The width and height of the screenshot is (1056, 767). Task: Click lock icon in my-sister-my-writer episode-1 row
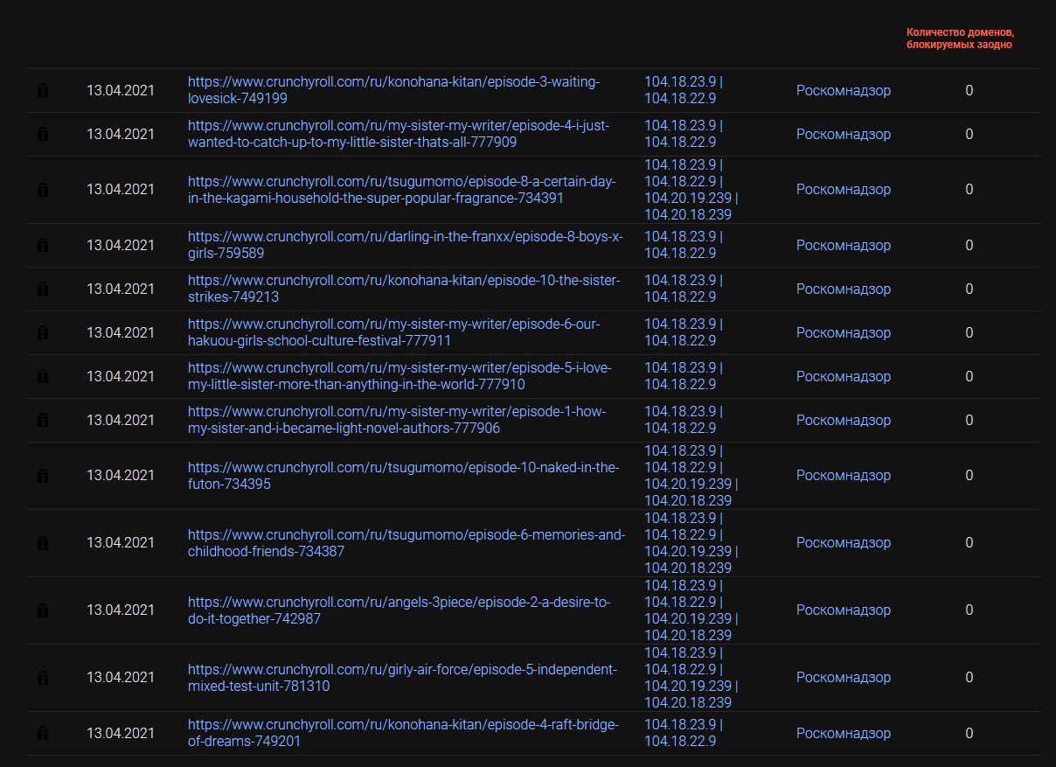[43, 421]
